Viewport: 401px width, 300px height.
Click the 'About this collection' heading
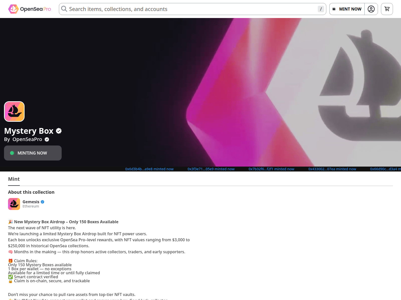pyautogui.click(x=31, y=192)
